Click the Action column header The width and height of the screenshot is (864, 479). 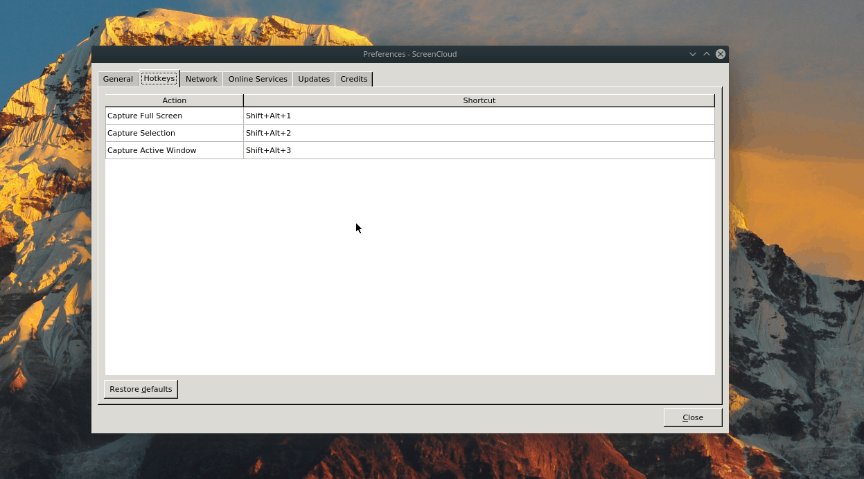pos(175,100)
